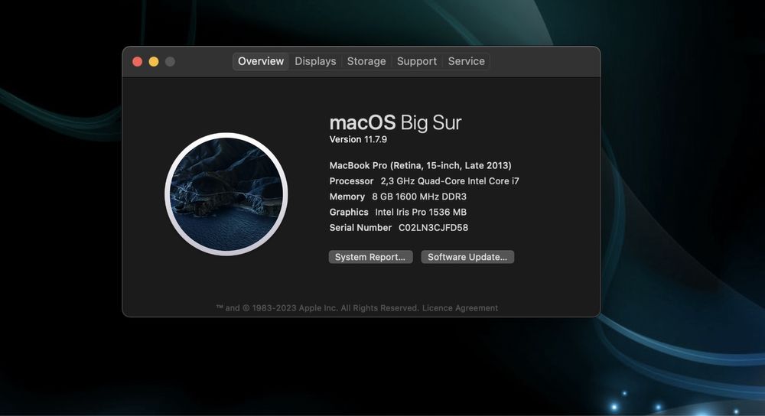Click the greyed-out zoom window button

tap(170, 61)
